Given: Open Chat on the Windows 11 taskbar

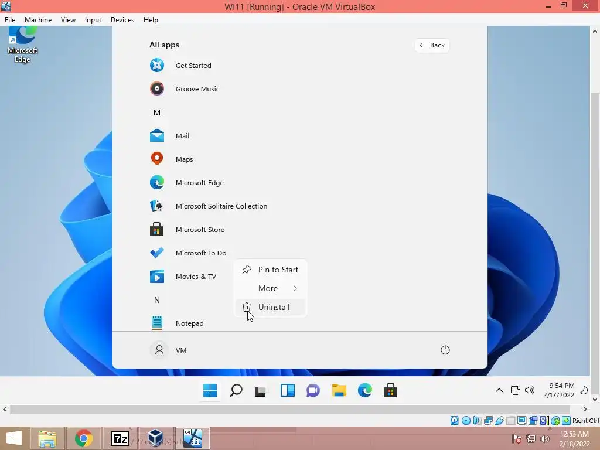Looking at the screenshot, I should (x=313, y=391).
